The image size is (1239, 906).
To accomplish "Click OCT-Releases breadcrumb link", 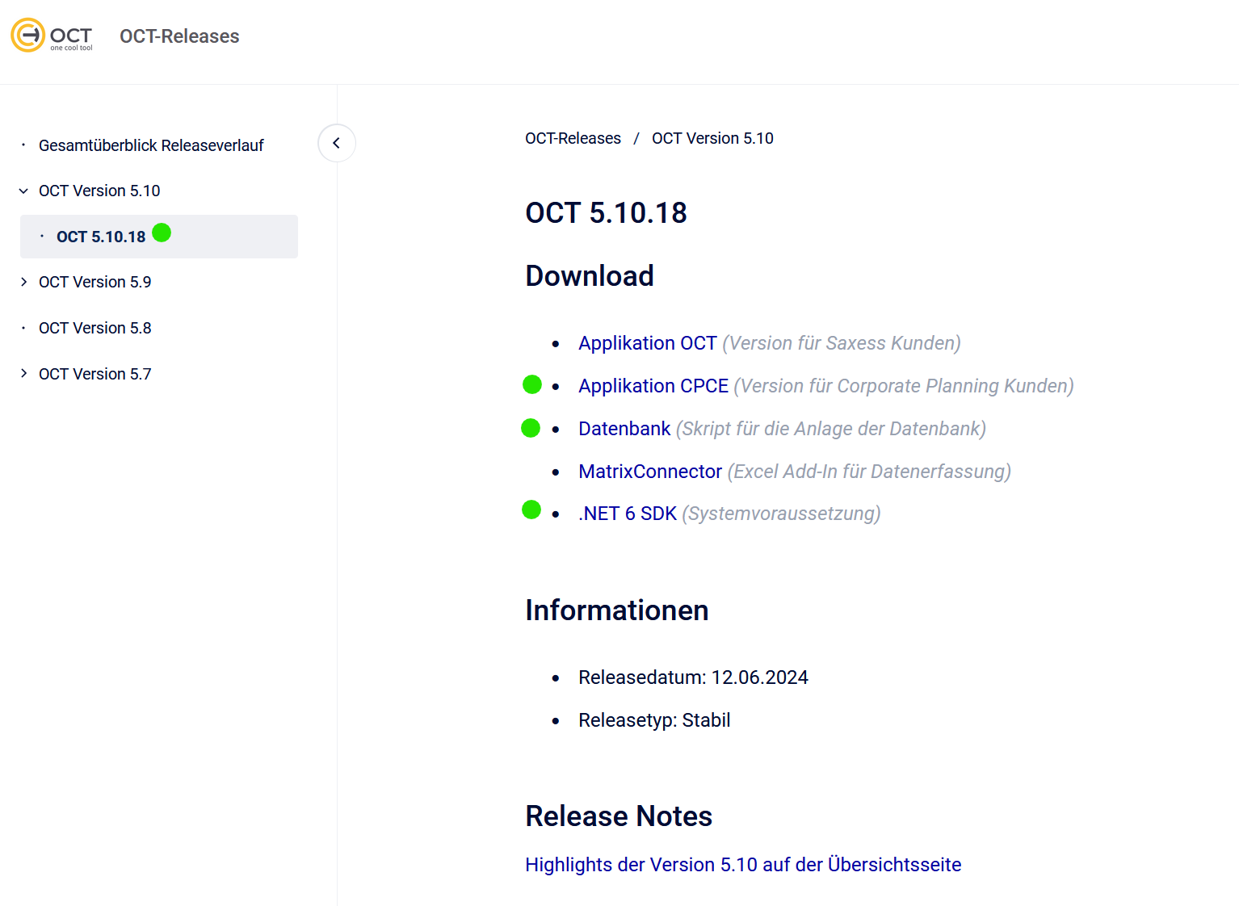I will [x=573, y=138].
